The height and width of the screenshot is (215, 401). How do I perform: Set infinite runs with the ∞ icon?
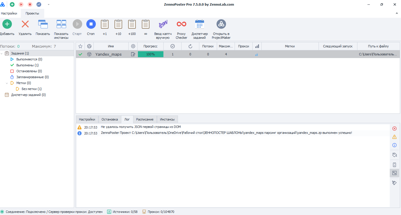point(146,24)
